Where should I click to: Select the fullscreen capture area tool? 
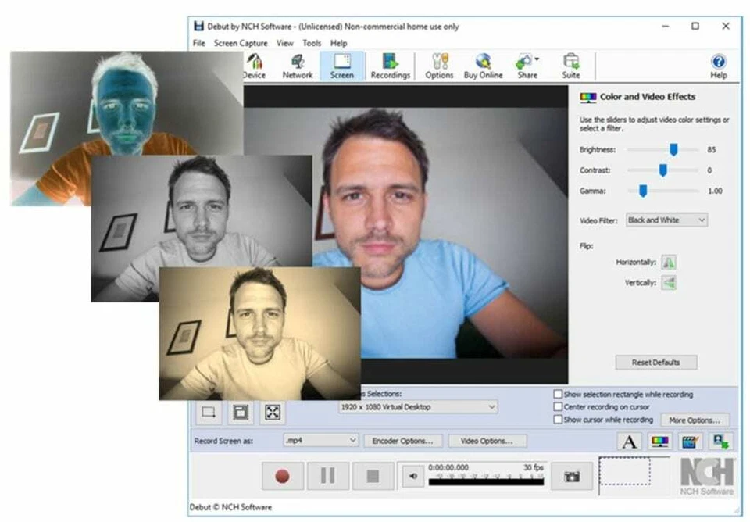pos(271,412)
